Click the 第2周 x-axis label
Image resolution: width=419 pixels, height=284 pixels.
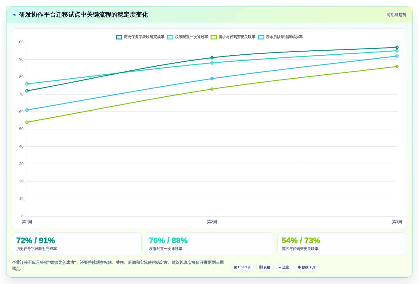(212, 222)
